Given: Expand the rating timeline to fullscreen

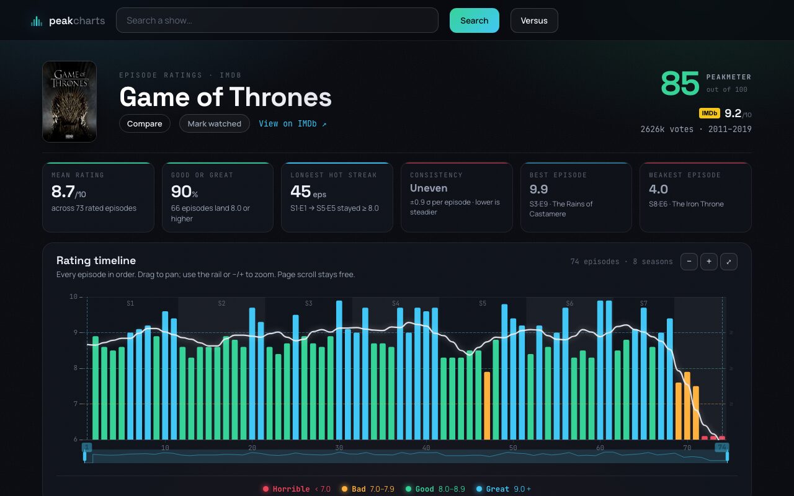Looking at the screenshot, I should click(x=729, y=262).
